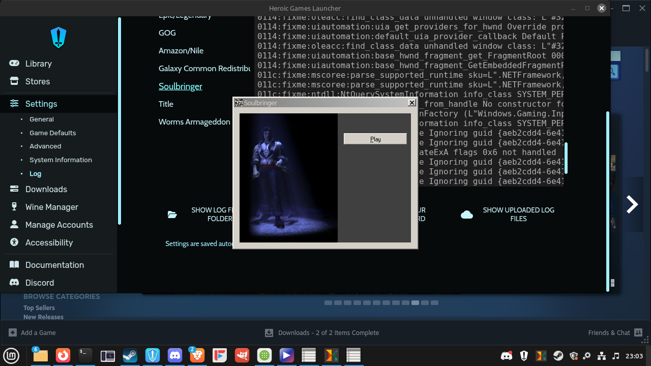Click the taskbar clock showing 23:03
This screenshot has width=651, height=366.
coord(635,356)
